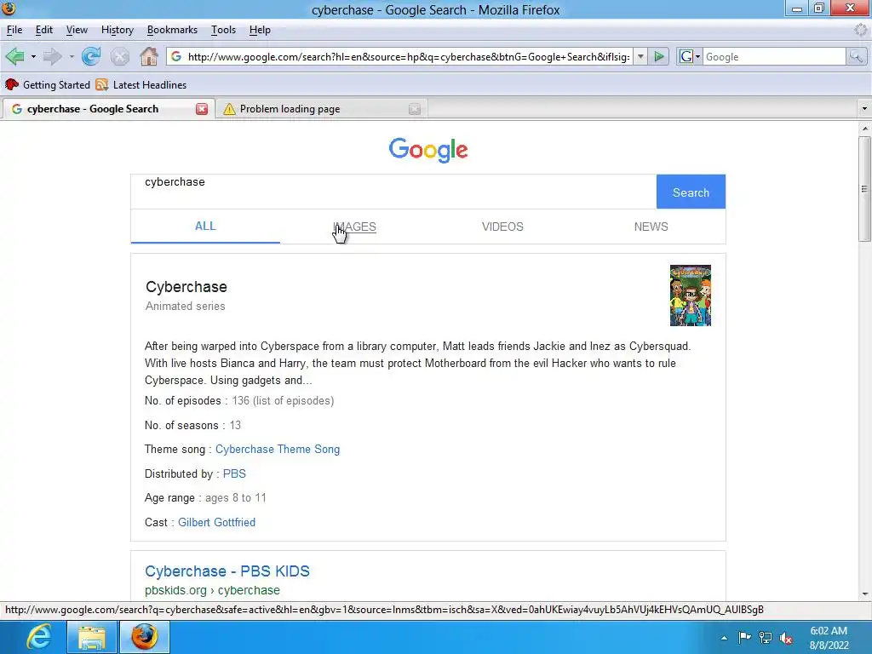This screenshot has height=654, width=872.
Task: Click the Stop loading icon
Action: click(x=119, y=57)
